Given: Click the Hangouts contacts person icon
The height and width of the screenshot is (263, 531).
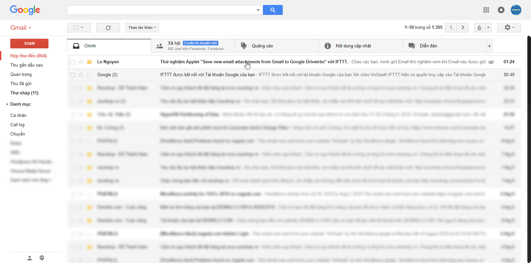Looking at the screenshot, I should 30,258.
